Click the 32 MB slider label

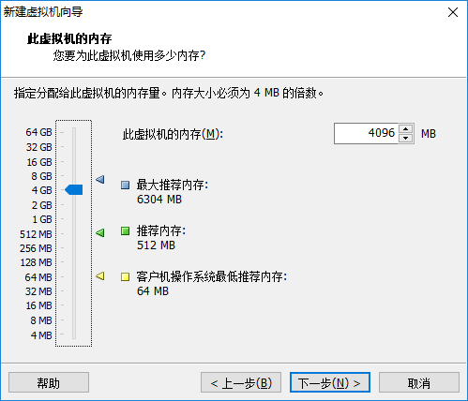38,291
